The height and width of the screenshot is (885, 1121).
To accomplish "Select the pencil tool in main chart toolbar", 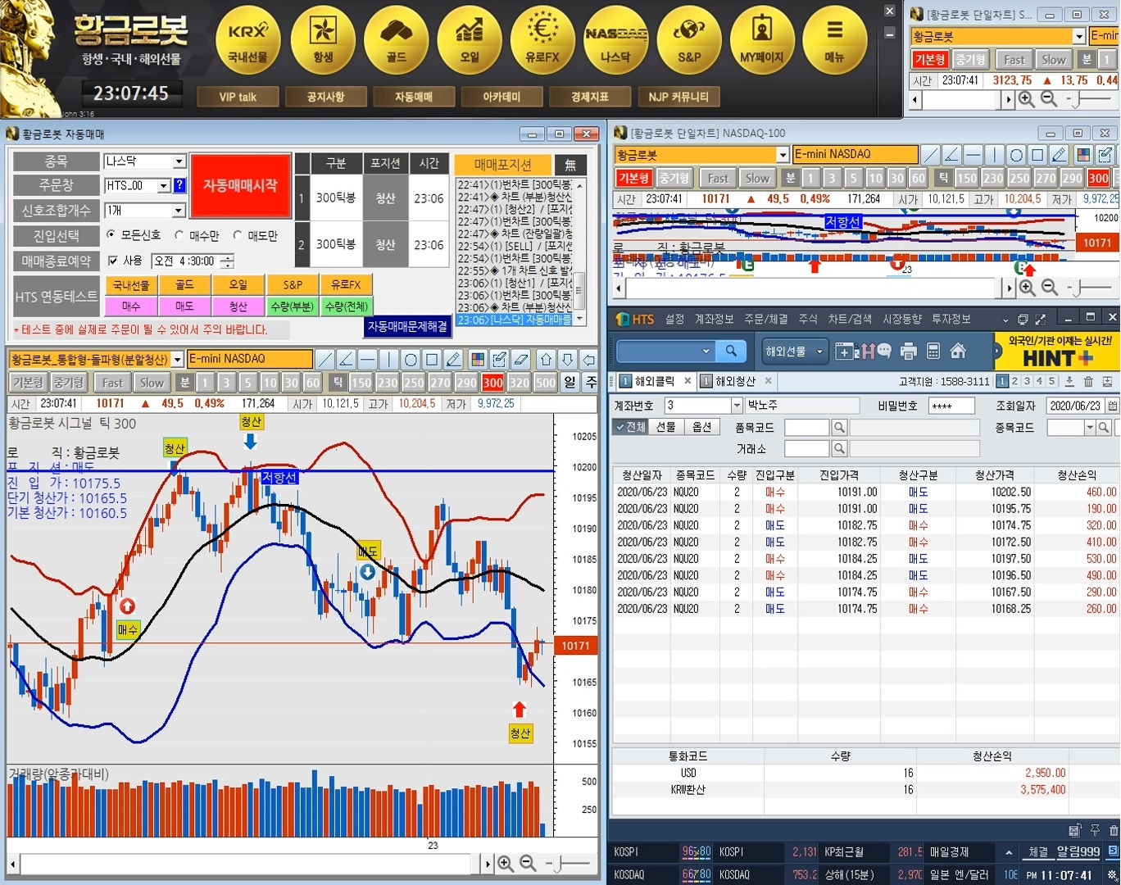I will point(453,360).
